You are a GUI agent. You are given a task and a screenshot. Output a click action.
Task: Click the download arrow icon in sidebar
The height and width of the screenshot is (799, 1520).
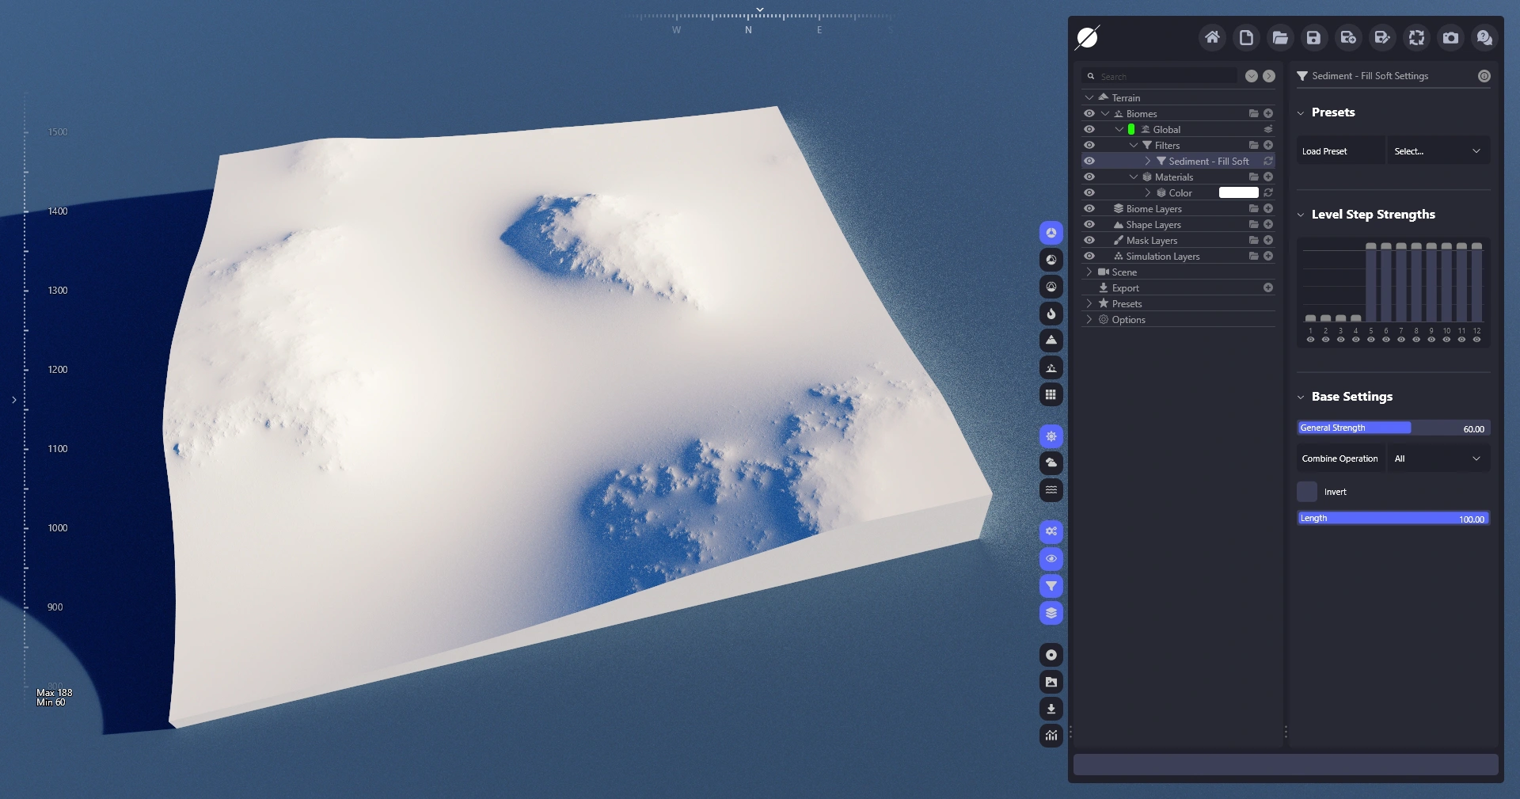point(1051,709)
